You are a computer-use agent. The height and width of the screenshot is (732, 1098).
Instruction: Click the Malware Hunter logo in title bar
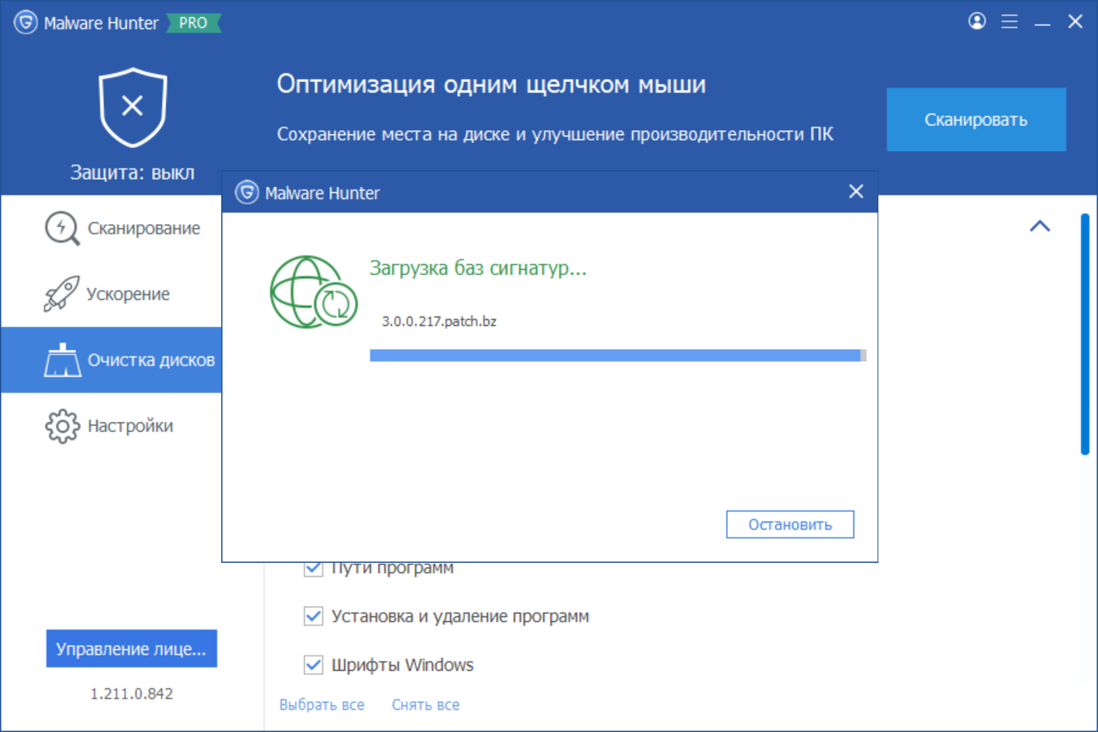[25, 23]
